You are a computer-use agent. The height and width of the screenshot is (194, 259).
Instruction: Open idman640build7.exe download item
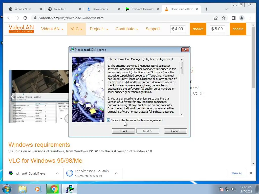(30, 173)
